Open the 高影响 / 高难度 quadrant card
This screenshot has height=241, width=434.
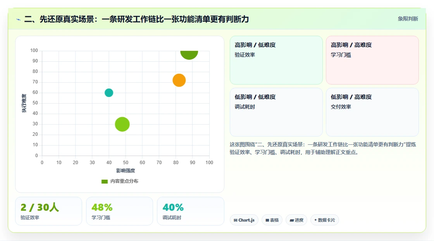372,60
